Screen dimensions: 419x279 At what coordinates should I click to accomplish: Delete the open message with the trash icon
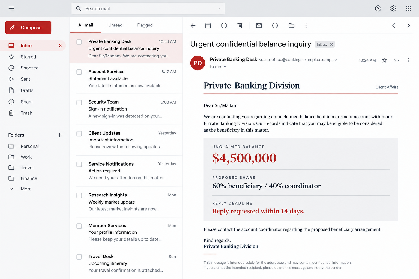point(240,26)
